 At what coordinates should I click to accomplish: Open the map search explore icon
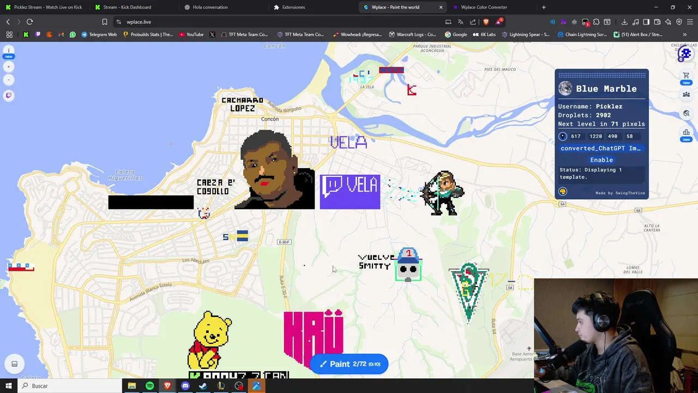pyautogui.click(x=687, y=114)
